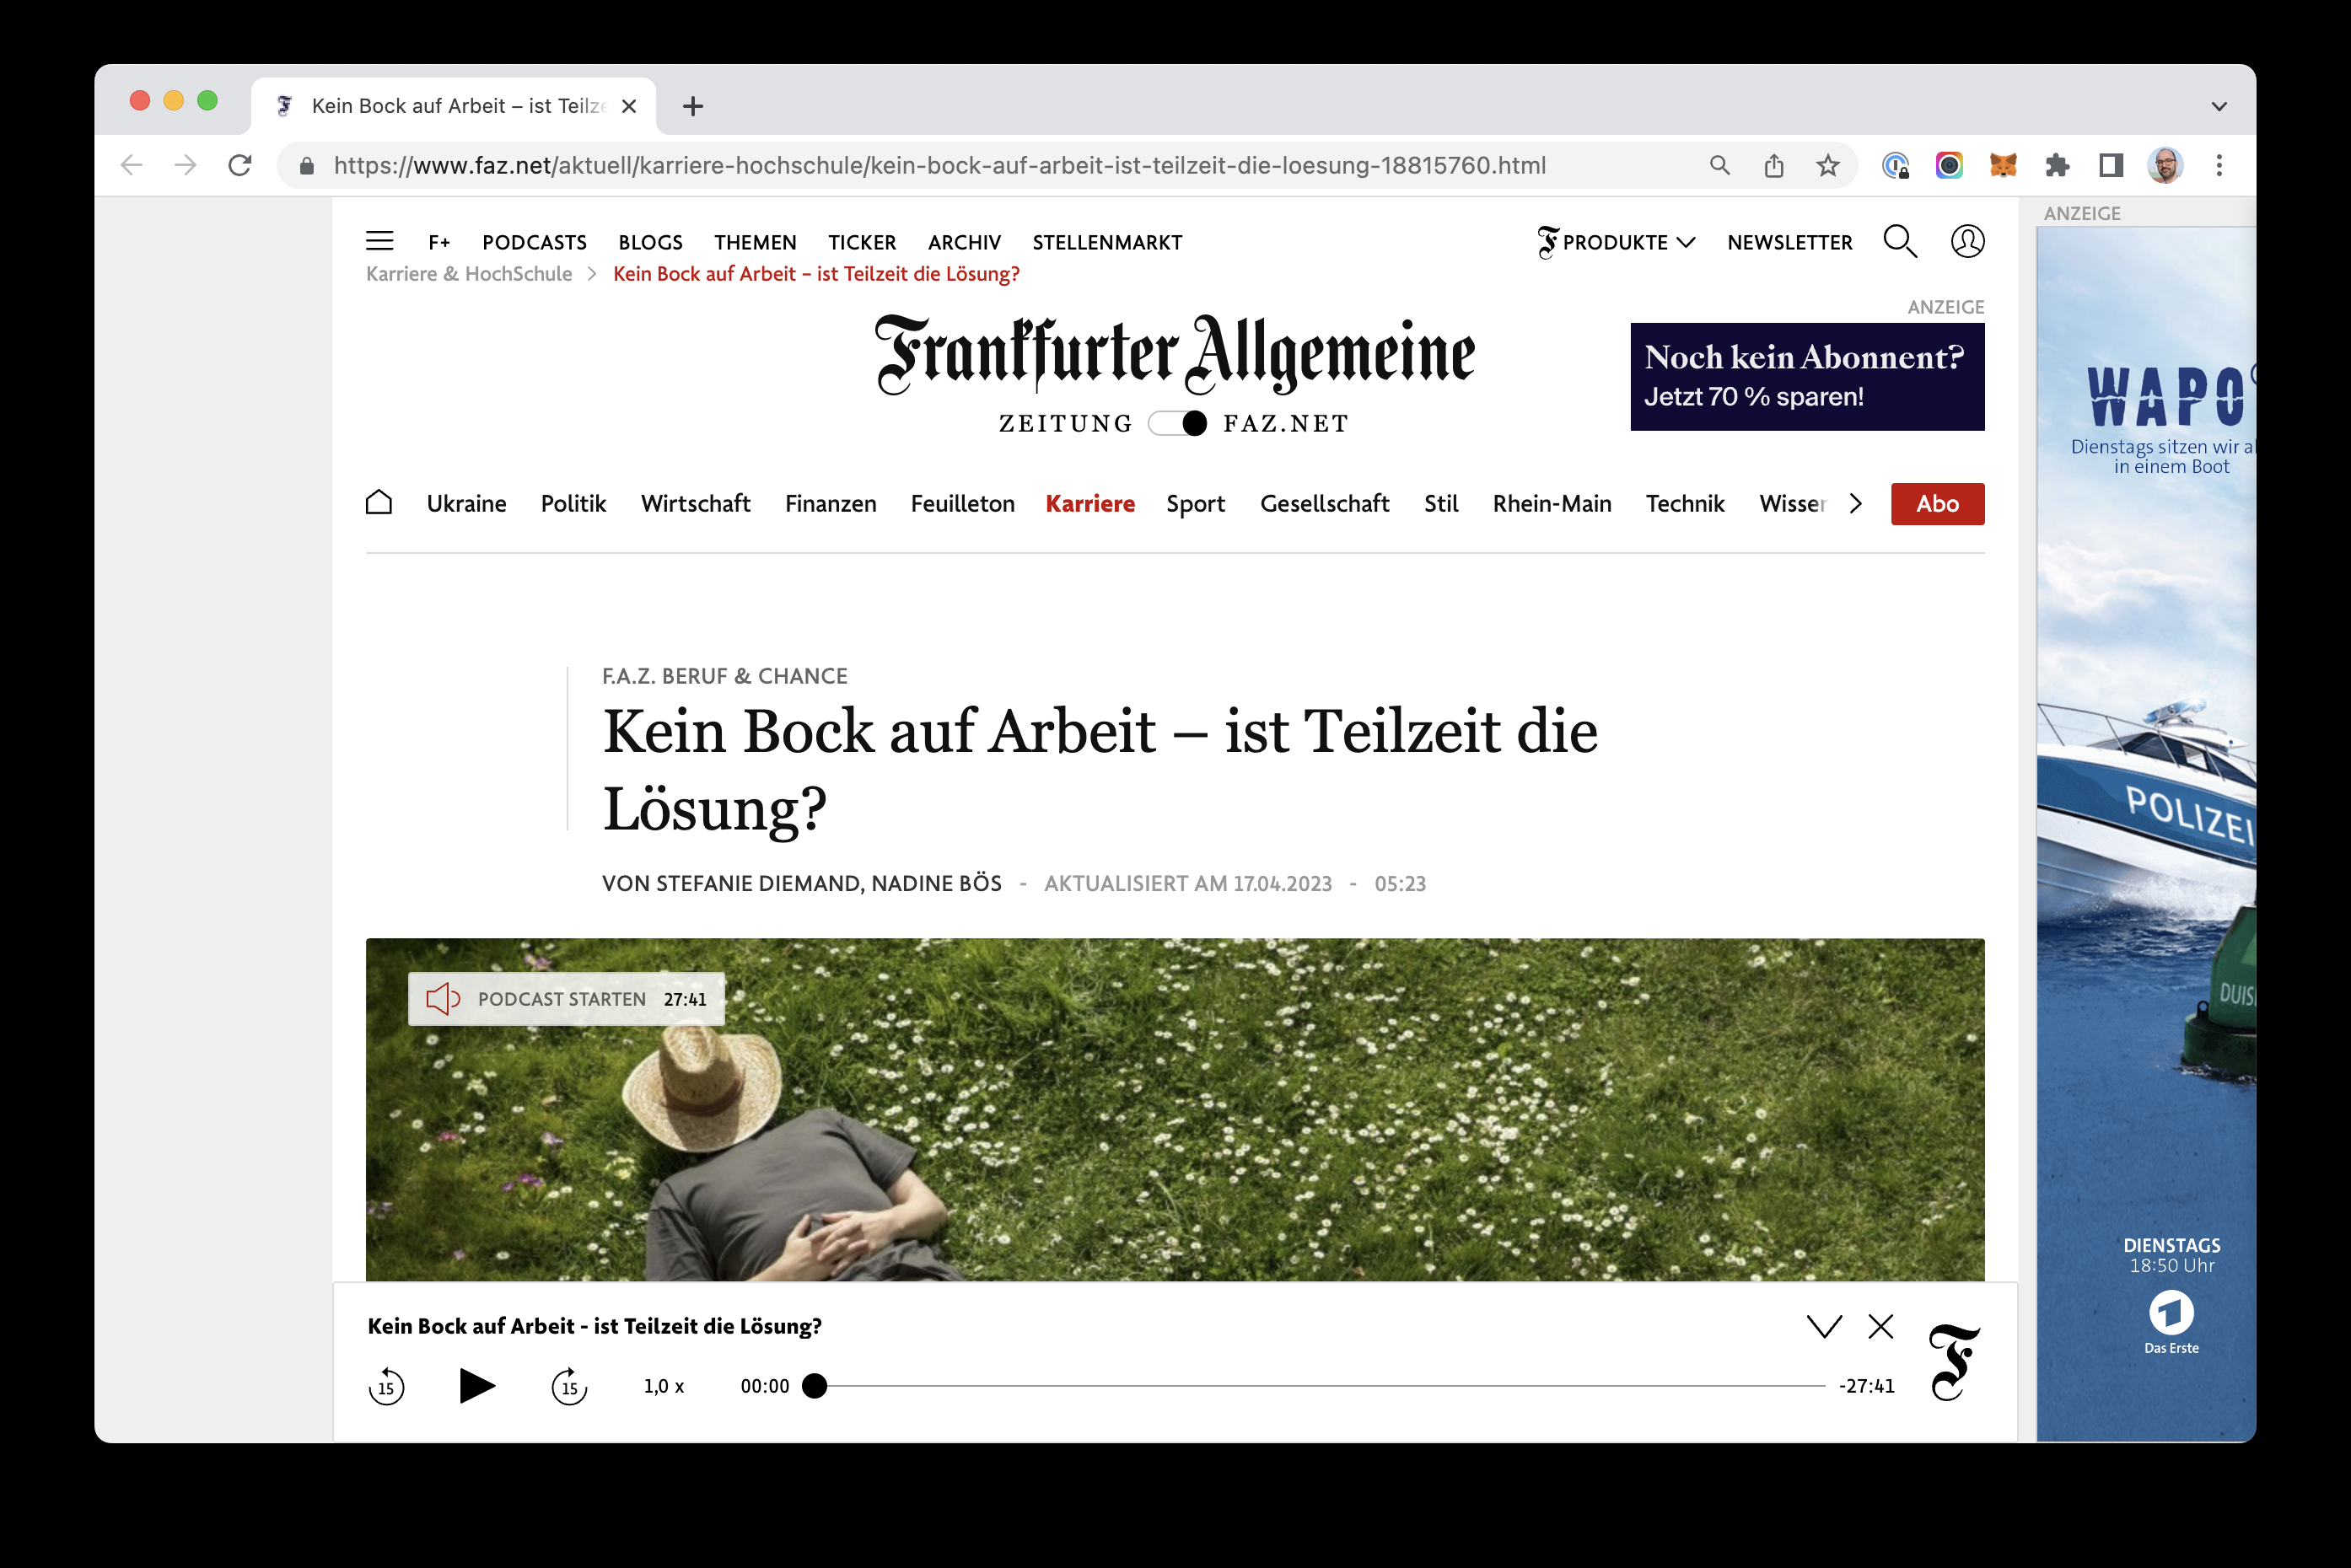Image resolution: width=2351 pixels, height=1568 pixels.
Task: Open the Karriere & Hochschule breadcrumb link
Action: click(469, 274)
